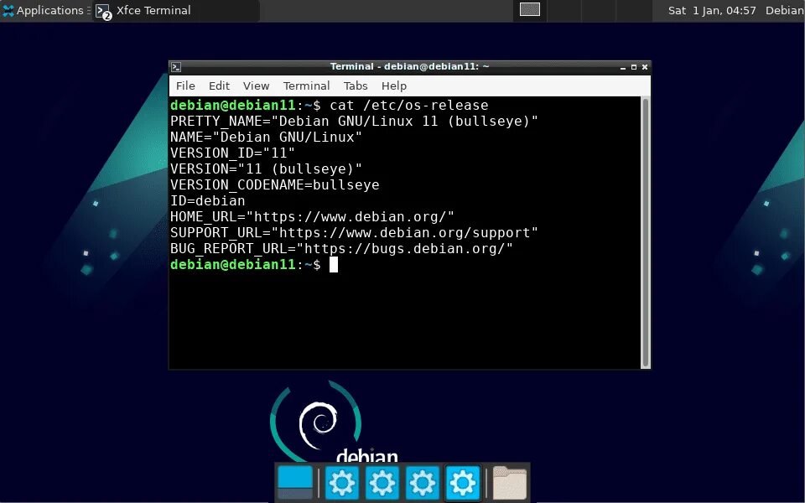Click the ID=debian line

pos(207,200)
